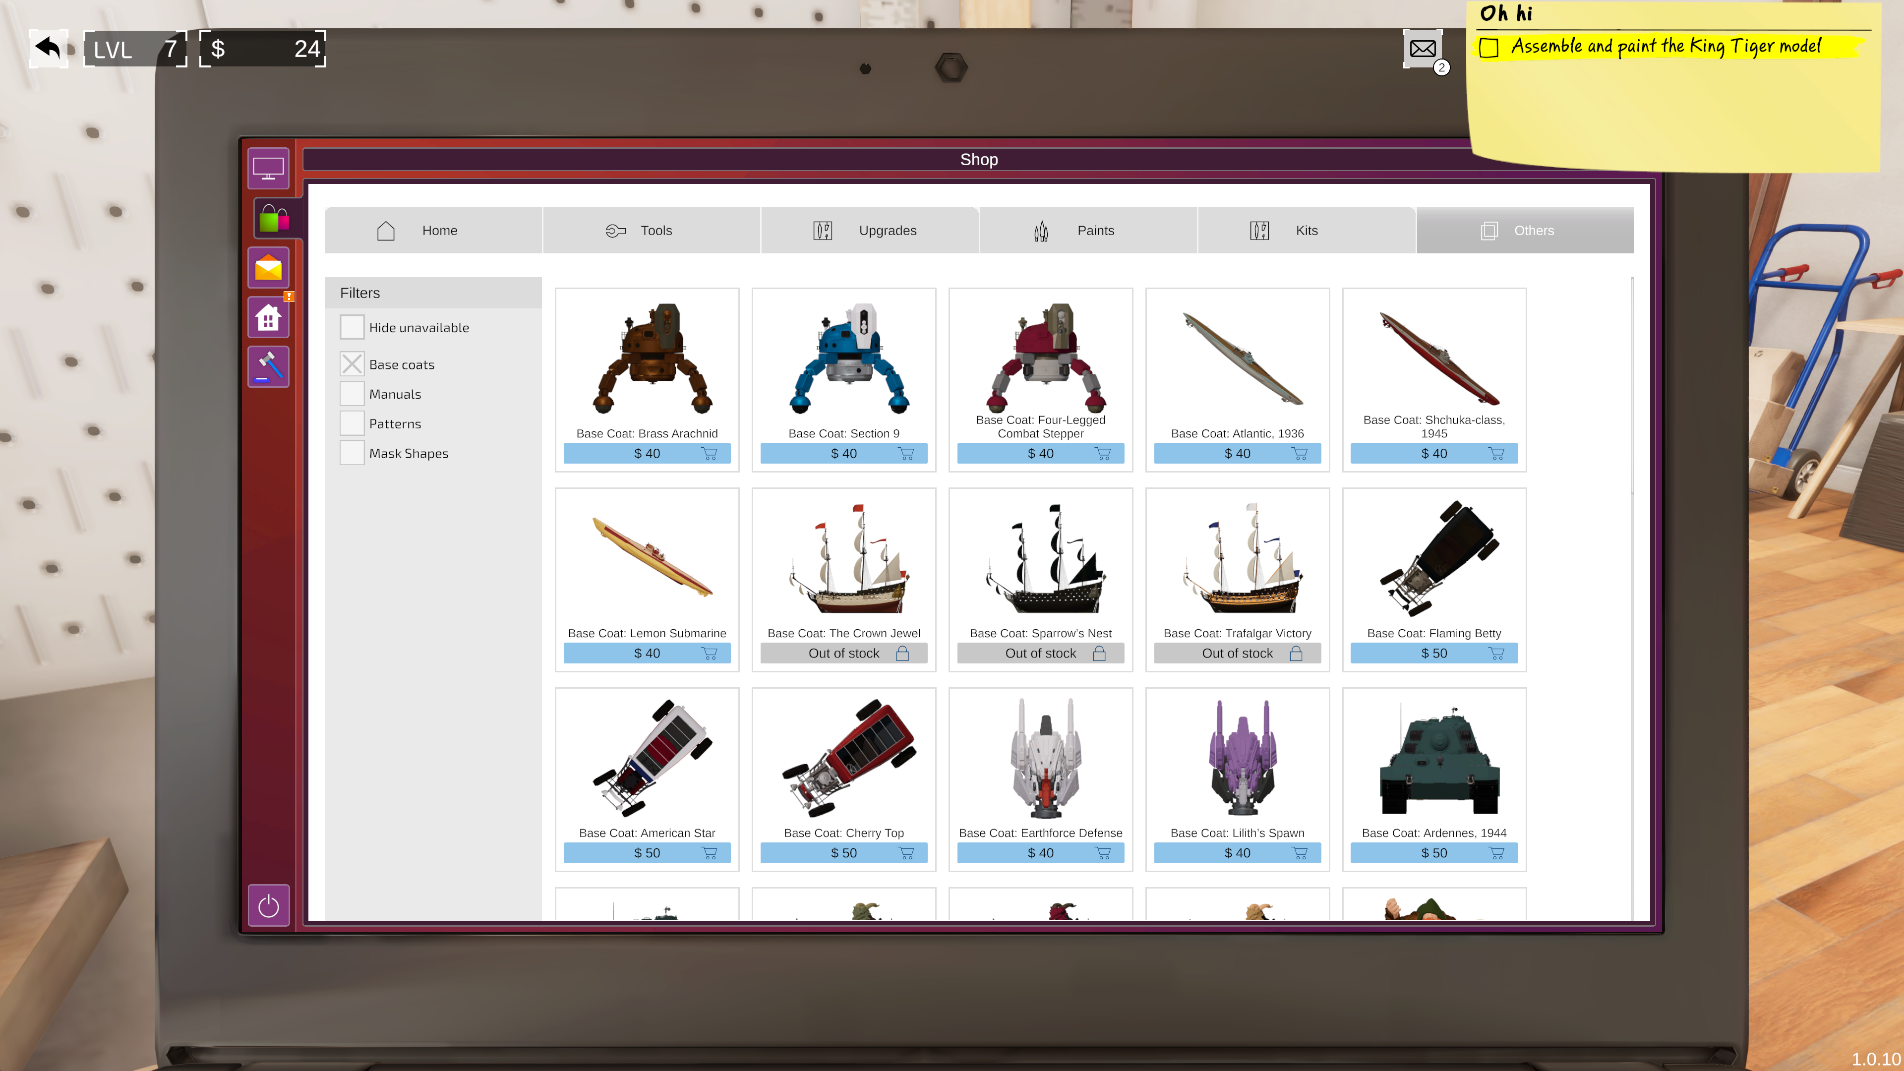Tick the King Tiger task checkbox

click(x=1488, y=48)
